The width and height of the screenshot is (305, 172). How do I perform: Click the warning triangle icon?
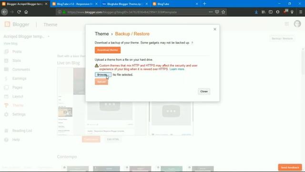tap(96, 66)
